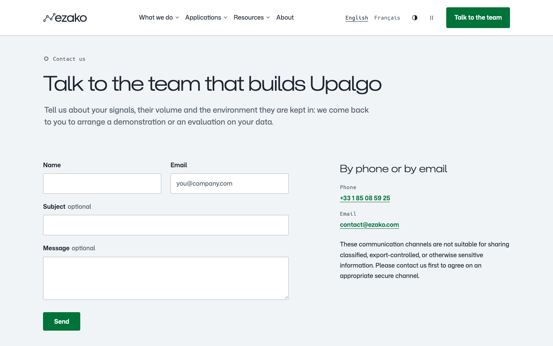Focus the Name input field
This screenshot has width=553, height=346.
coord(102,183)
